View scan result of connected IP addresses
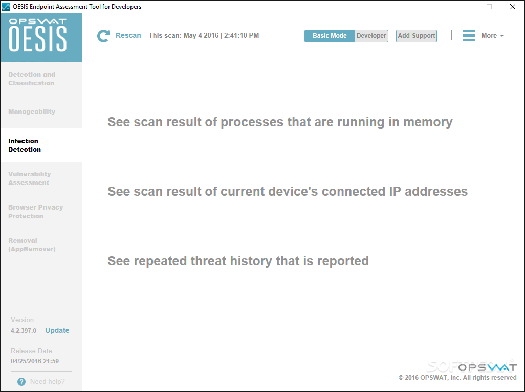Screen dimensions: 525x392 point(288,191)
